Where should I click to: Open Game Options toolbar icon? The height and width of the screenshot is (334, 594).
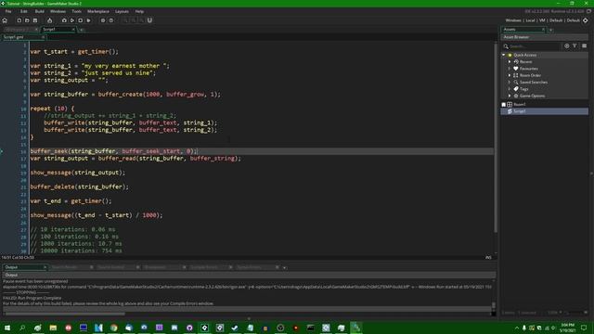(x=103, y=20)
